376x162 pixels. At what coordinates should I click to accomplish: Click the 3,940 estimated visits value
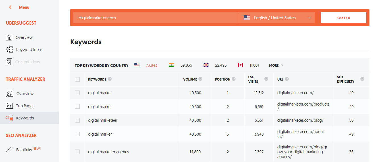[x=259, y=134]
